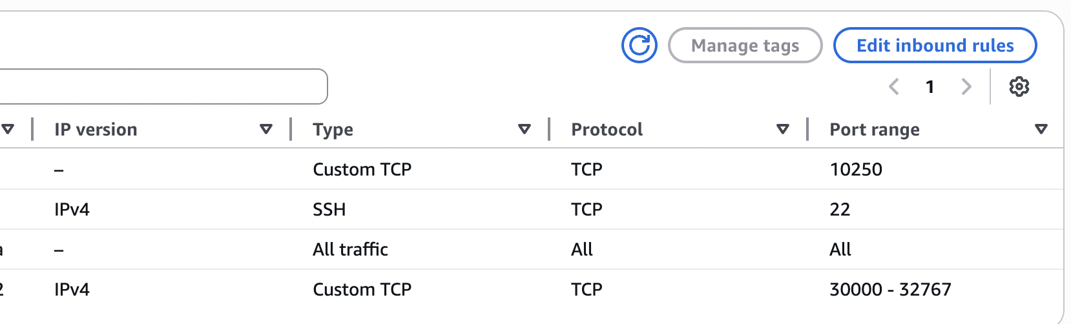Select page number 1

pos(930,86)
